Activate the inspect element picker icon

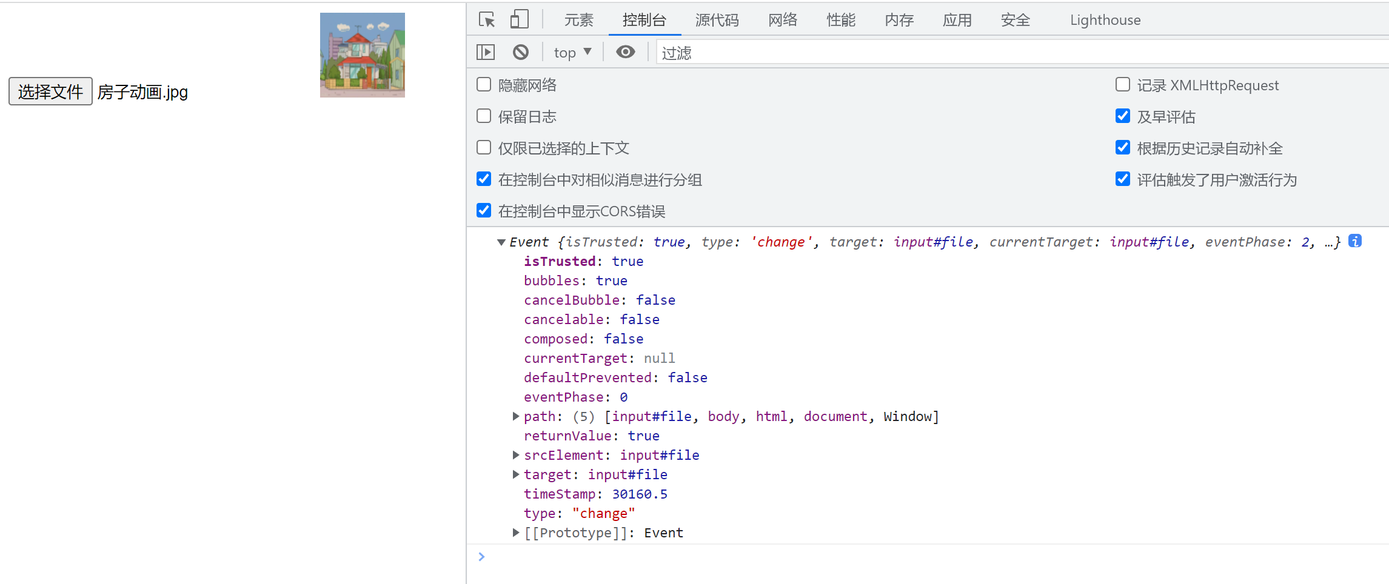487,19
